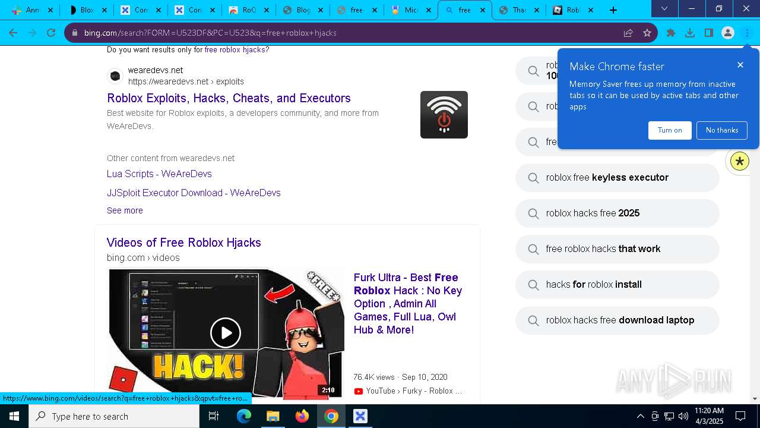Open Task View on taskbar
The image size is (760, 428).
point(214,416)
